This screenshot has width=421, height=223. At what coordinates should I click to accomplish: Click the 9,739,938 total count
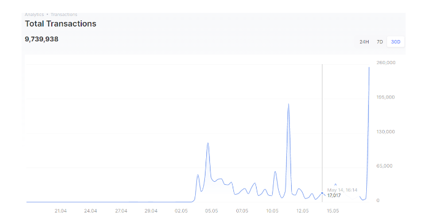pyautogui.click(x=42, y=39)
